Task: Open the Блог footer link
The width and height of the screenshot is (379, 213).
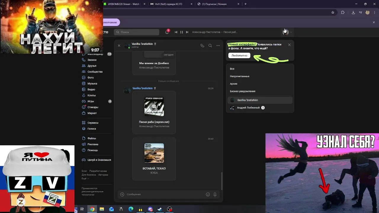Action: [x=84, y=171]
